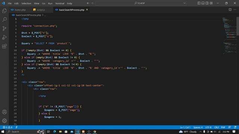This screenshot has height=134, width=239.
Task: Open the Extensions view
Action: [x=4, y=46]
